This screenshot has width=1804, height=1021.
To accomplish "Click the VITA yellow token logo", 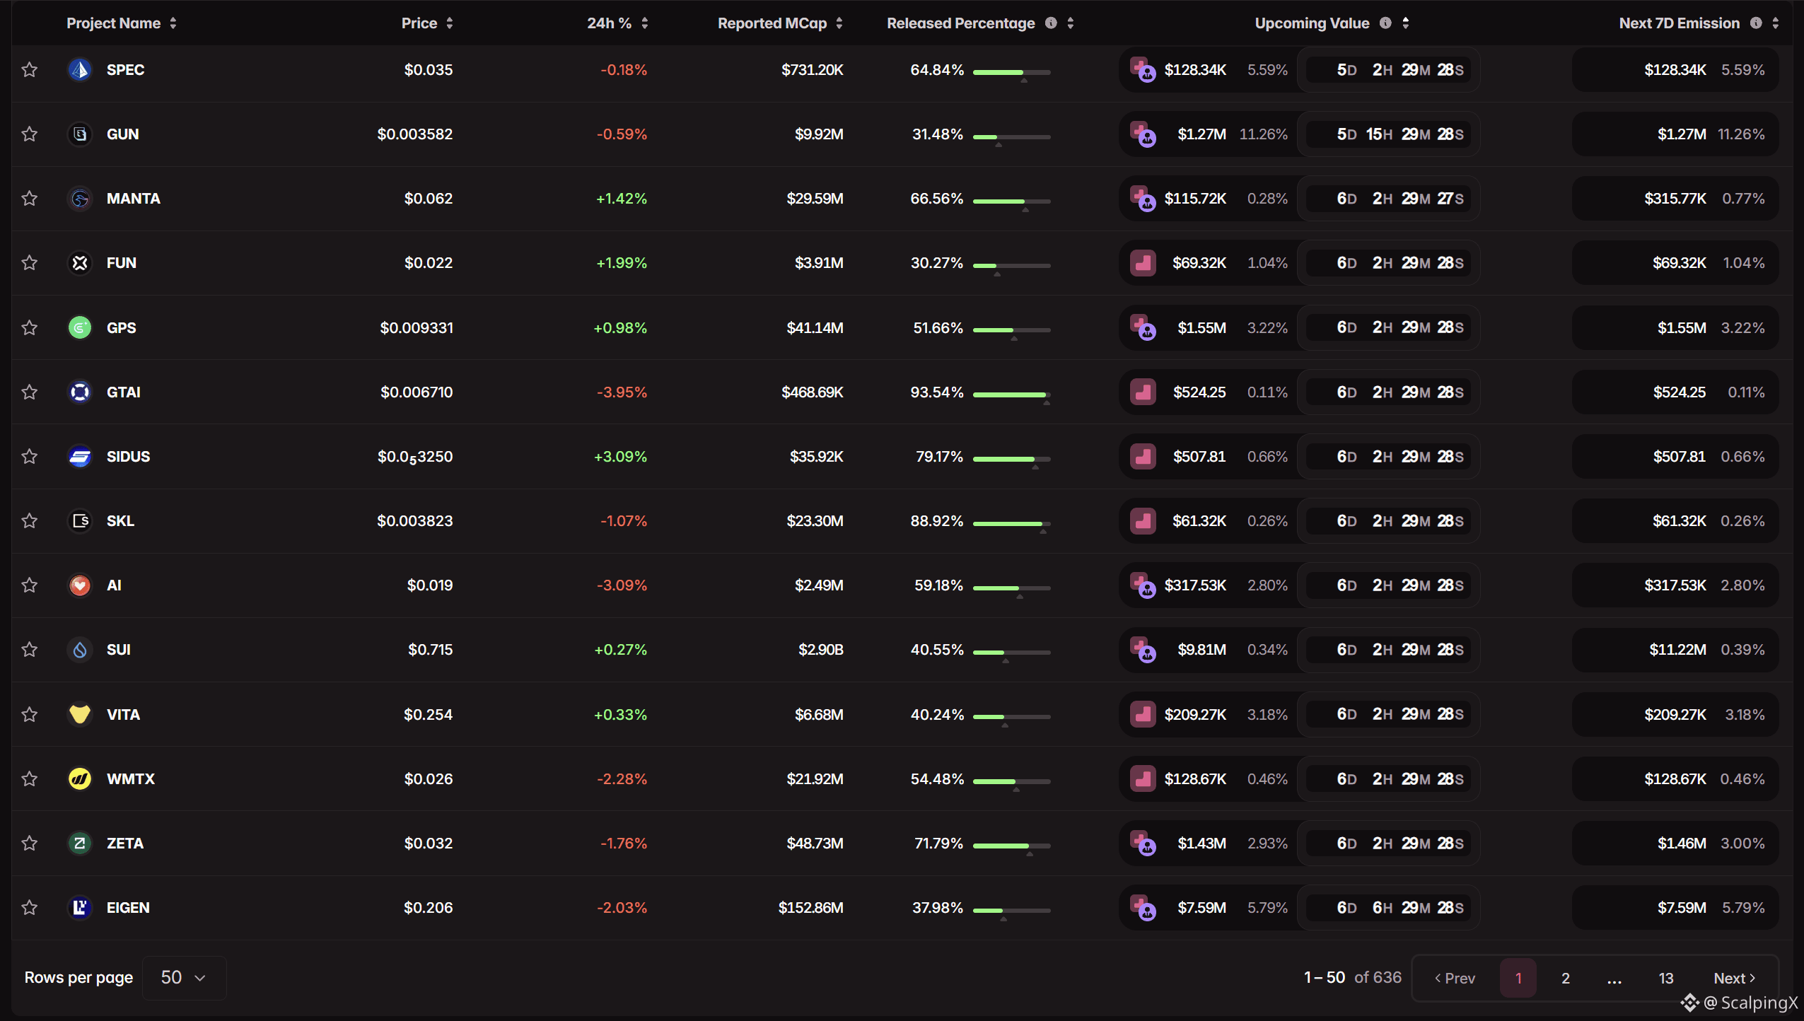I will pos(80,714).
